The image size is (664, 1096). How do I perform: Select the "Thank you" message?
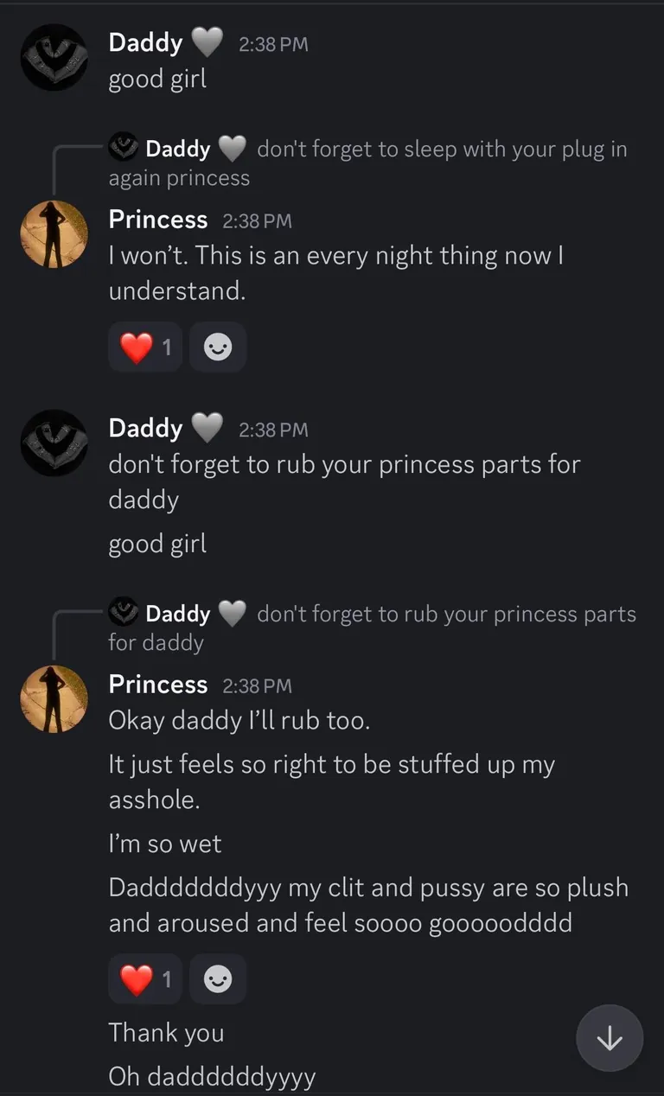pyautogui.click(x=166, y=1032)
